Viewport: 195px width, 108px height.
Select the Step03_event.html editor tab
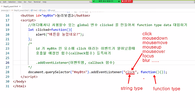pyautogui.click(x=11, y=6)
